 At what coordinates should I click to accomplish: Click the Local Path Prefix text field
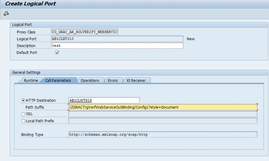162,121
